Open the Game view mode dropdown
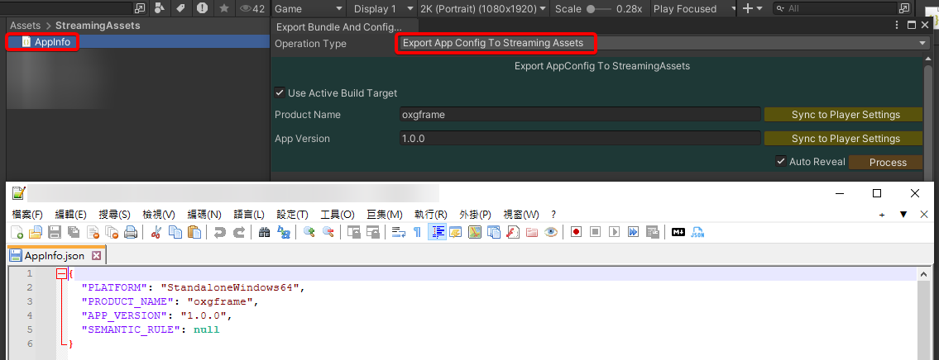 307,9
